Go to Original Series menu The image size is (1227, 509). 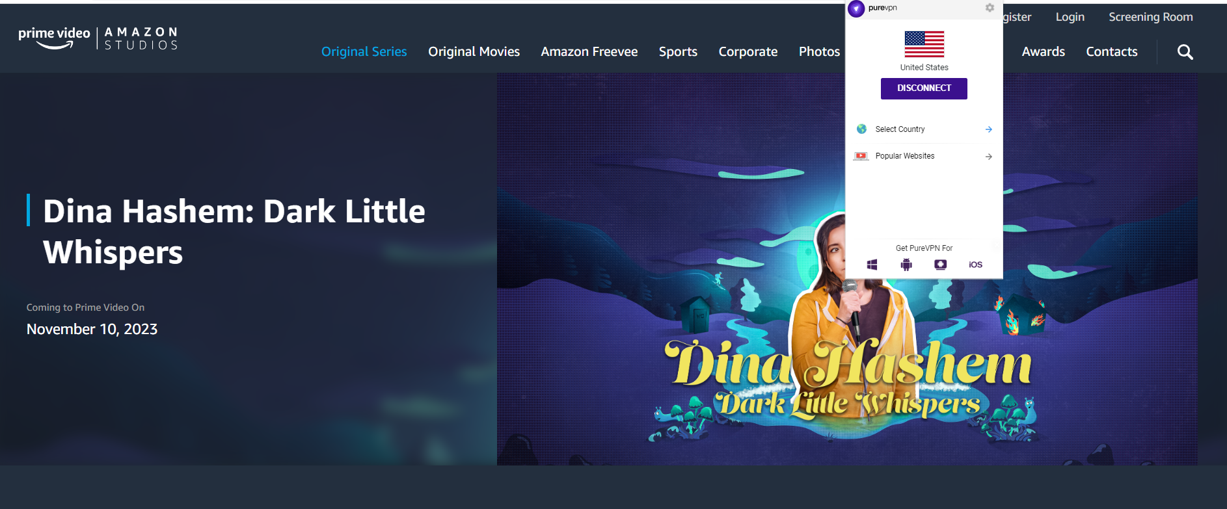(x=364, y=51)
